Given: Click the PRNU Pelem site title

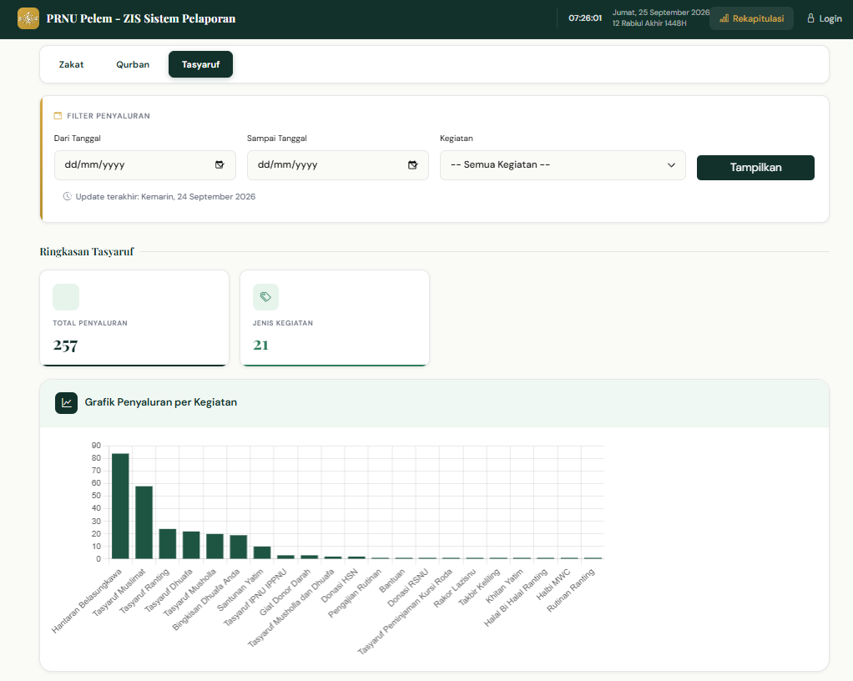Looking at the screenshot, I should click(141, 18).
